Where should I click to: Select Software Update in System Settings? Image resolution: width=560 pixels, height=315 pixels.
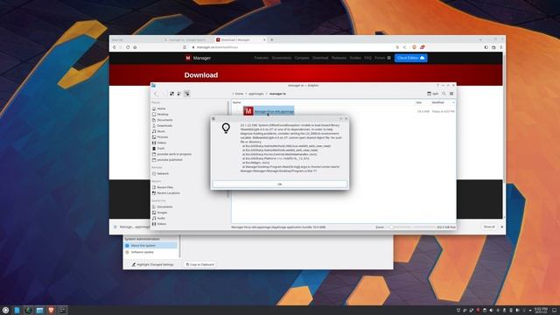(150, 252)
